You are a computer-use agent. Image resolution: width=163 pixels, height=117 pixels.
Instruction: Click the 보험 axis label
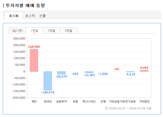(x=75, y=102)
